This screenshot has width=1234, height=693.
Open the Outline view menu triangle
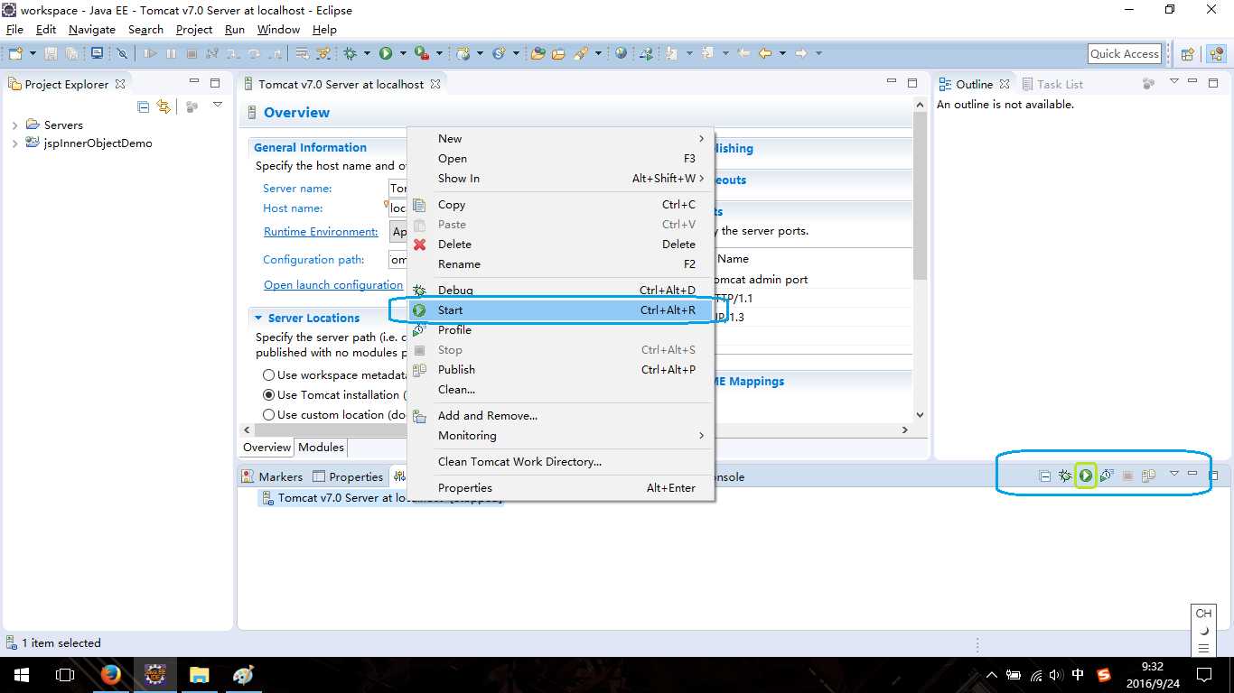click(1173, 82)
